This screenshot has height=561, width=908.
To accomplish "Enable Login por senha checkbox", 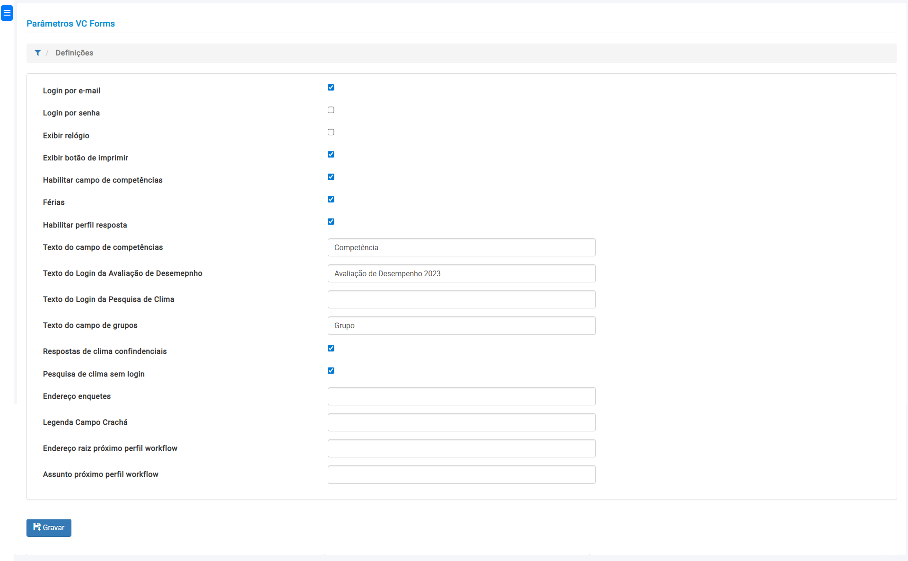I will (x=331, y=110).
